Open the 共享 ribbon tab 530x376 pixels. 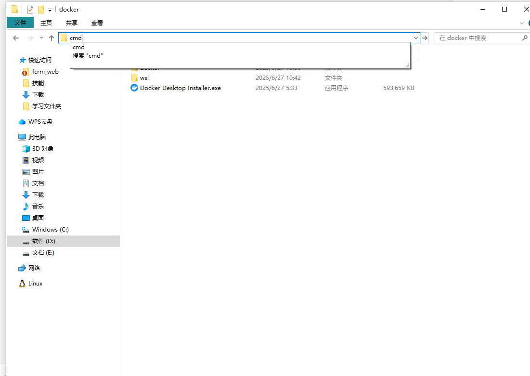72,23
